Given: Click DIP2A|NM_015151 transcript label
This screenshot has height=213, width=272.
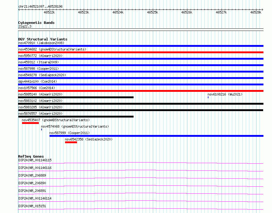Looking at the screenshot, I should 32,206.
